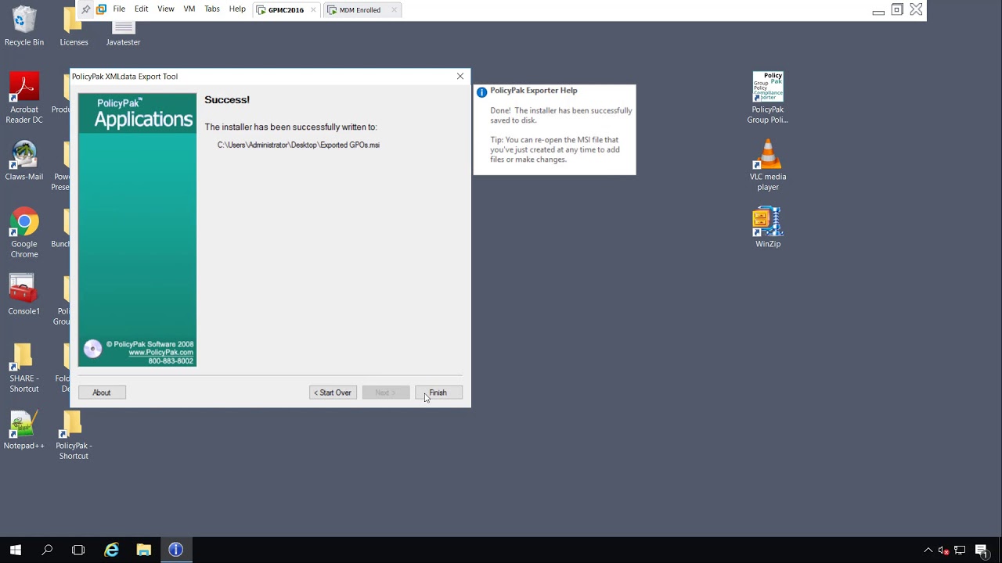Viewport: 1002px width, 563px height.
Task: Open network status tray icon
Action: (960, 550)
